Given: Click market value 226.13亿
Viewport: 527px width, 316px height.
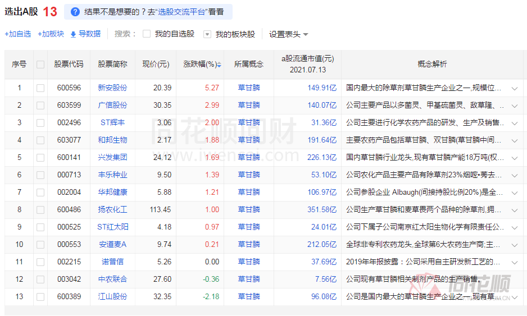Looking at the screenshot, I should [x=322, y=158].
